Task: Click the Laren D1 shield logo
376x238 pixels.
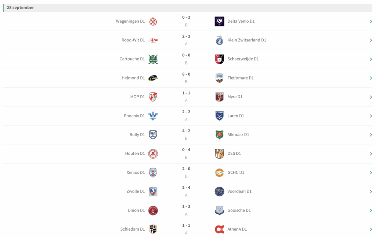Action: (219, 116)
